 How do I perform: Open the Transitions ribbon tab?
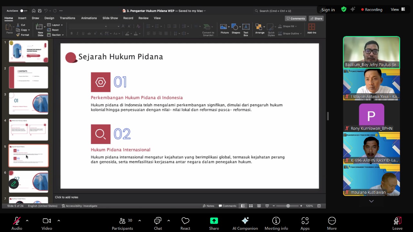(67, 18)
